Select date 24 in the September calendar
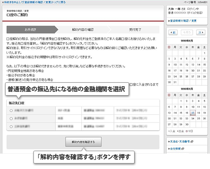Screen dimensions: 210x169 tap(193, 119)
